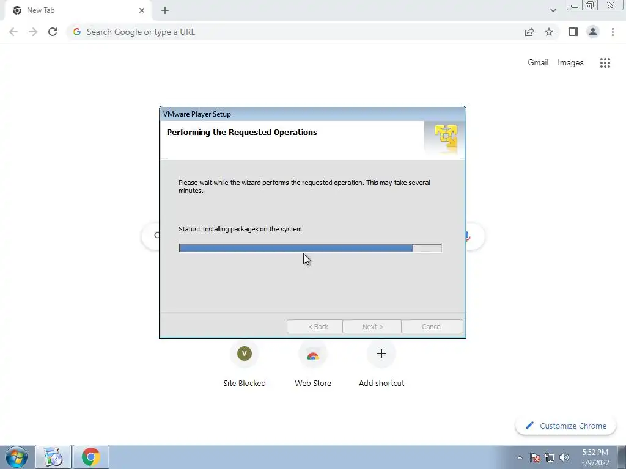The image size is (626, 469).
Task: Click the Chrome taskbar icon
Action: [x=91, y=457]
